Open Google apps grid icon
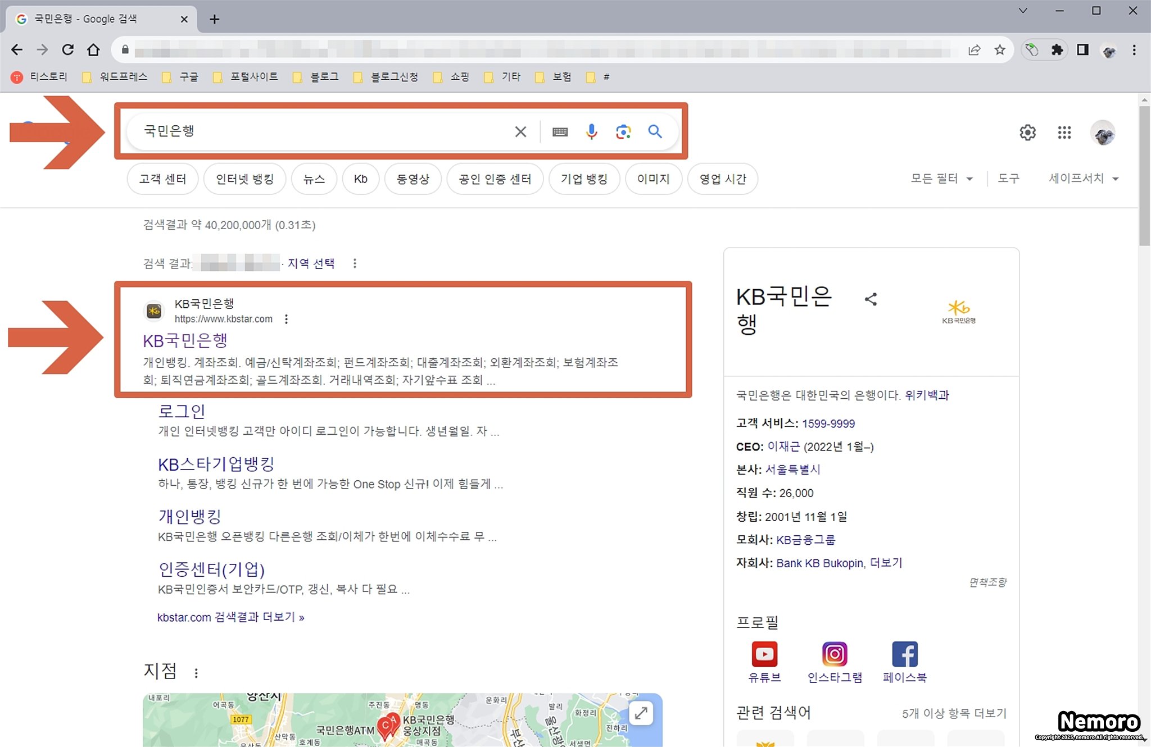The image size is (1151, 747). click(x=1064, y=133)
